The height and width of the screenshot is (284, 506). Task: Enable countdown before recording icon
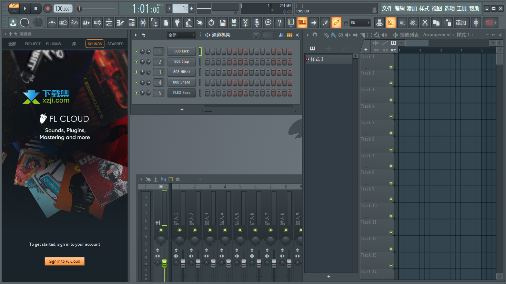click(x=75, y=23)
